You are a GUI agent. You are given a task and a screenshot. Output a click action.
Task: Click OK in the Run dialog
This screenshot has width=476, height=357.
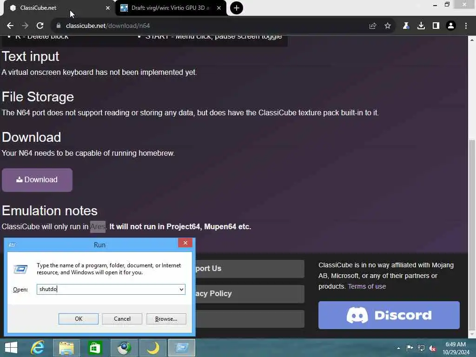(78, 319)
